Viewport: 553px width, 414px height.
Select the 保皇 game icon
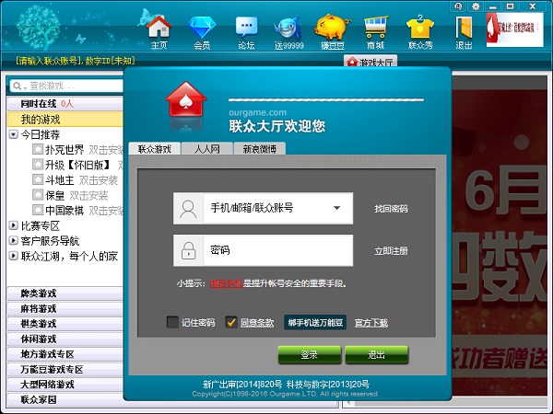[x=38, y=195]
